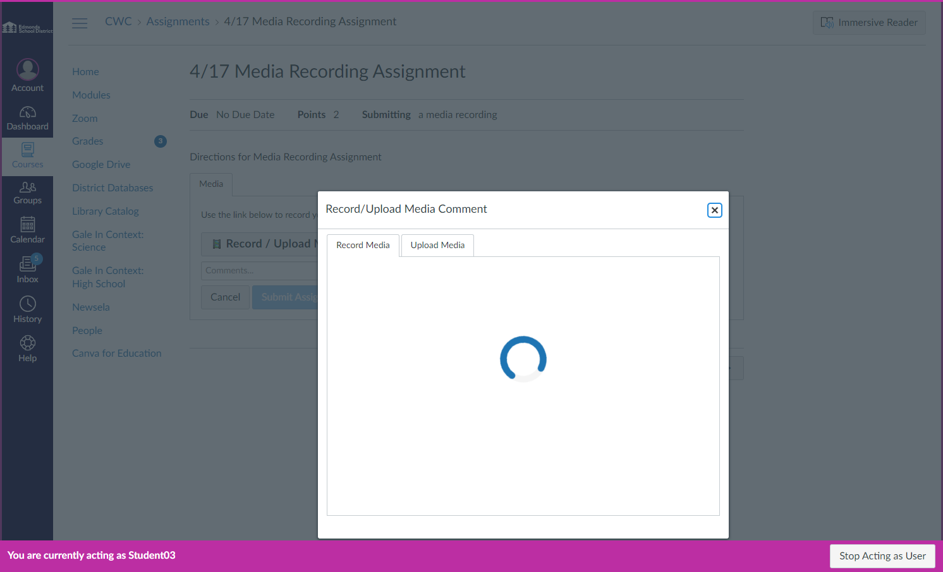Click Stop Acting as User
The width and height of the screenshot is (943, 572).
click(882, 556)
